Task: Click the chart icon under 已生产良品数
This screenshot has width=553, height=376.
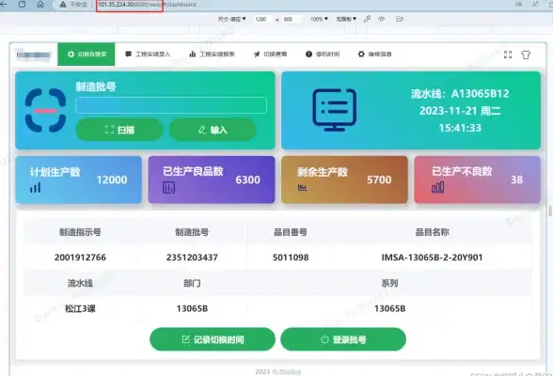Action: (168, 187)
